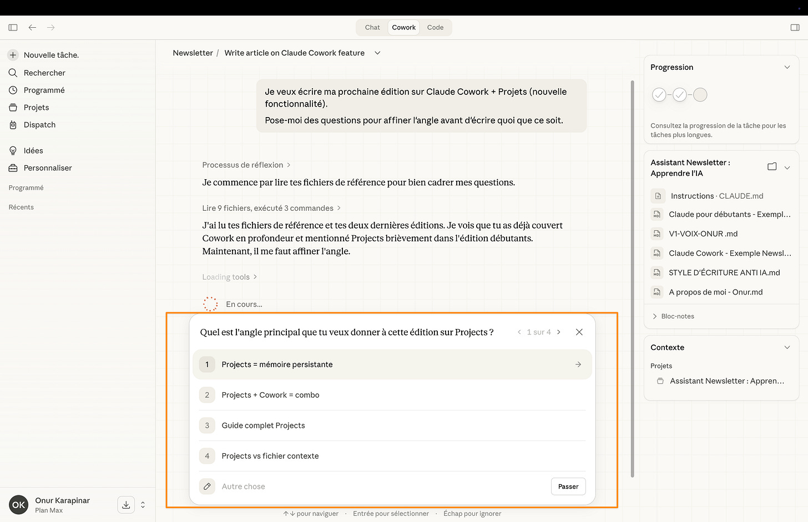Close the question dialog with the X

point(579,332)
